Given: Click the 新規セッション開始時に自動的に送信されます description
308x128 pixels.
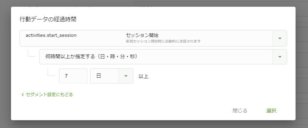Looking at the screenshot, I should pos(163,41).
